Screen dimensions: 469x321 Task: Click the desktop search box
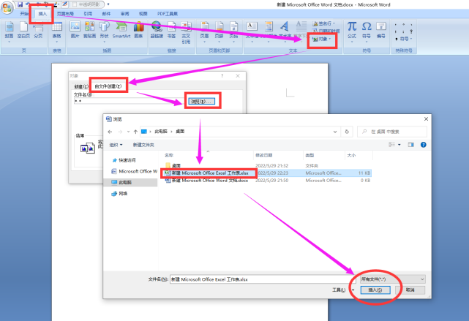coord(392,132)
